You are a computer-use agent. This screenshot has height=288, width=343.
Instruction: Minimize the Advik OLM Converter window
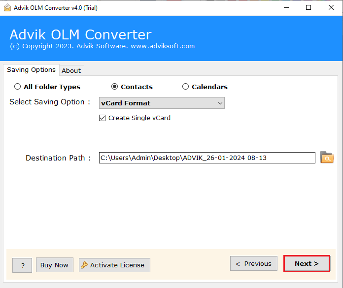point(286,8)
